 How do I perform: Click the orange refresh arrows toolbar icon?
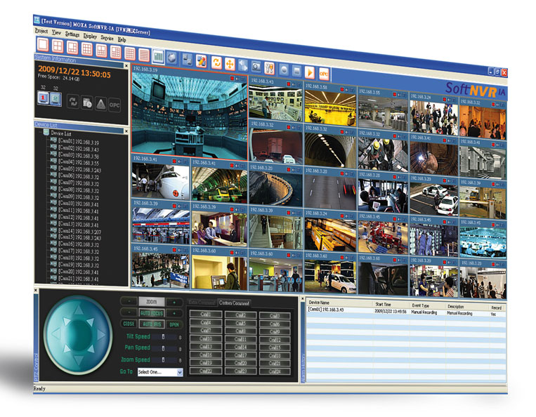tap(216, 62)
